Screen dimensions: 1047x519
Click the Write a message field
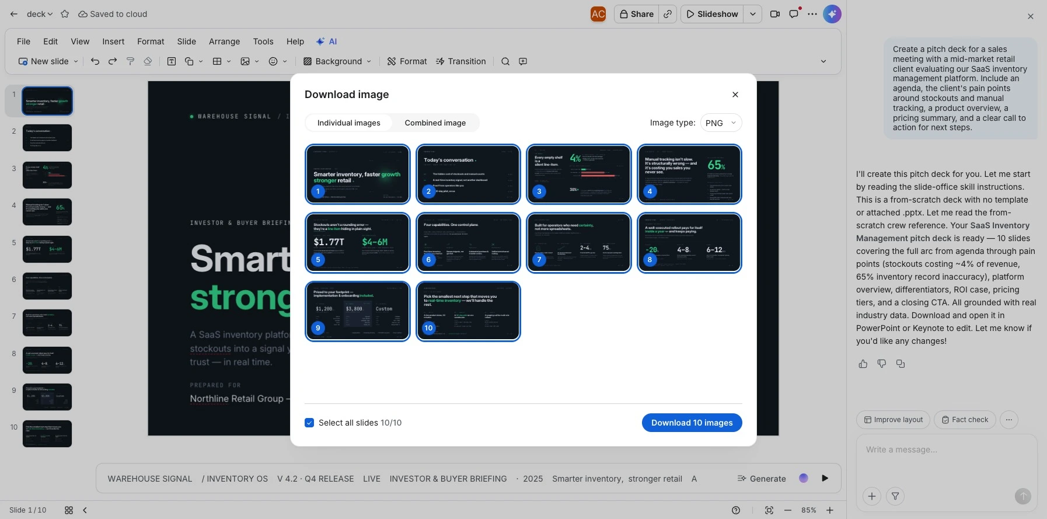click(945, 450)
